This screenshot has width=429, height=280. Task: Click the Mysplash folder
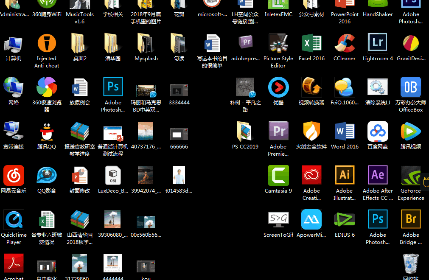tap(146, 43)
